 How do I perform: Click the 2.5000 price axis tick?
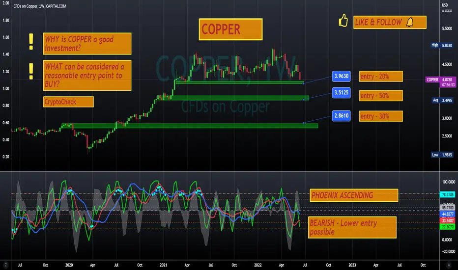[447, 136]
